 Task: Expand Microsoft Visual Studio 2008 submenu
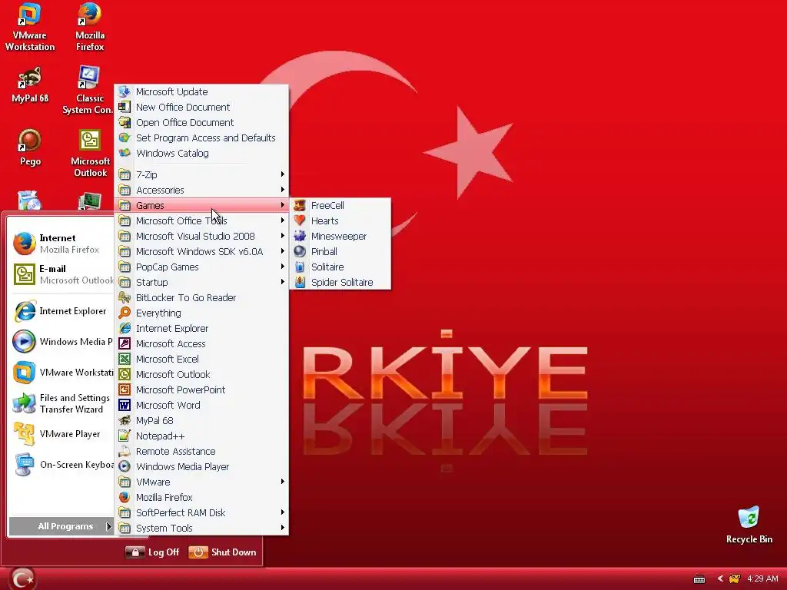pos(201,237)
